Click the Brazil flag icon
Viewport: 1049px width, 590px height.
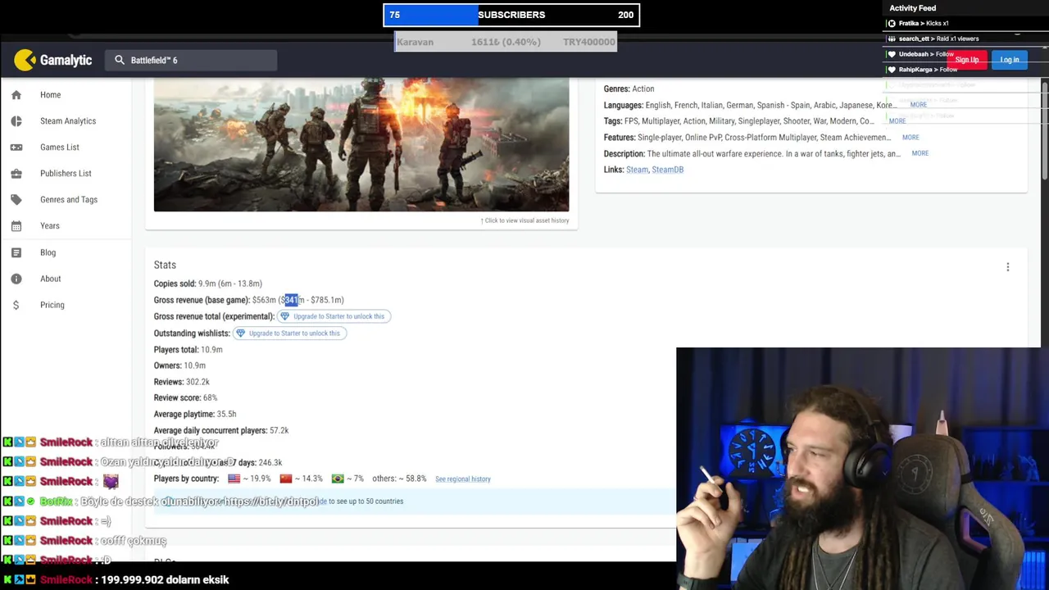(338, 479)
